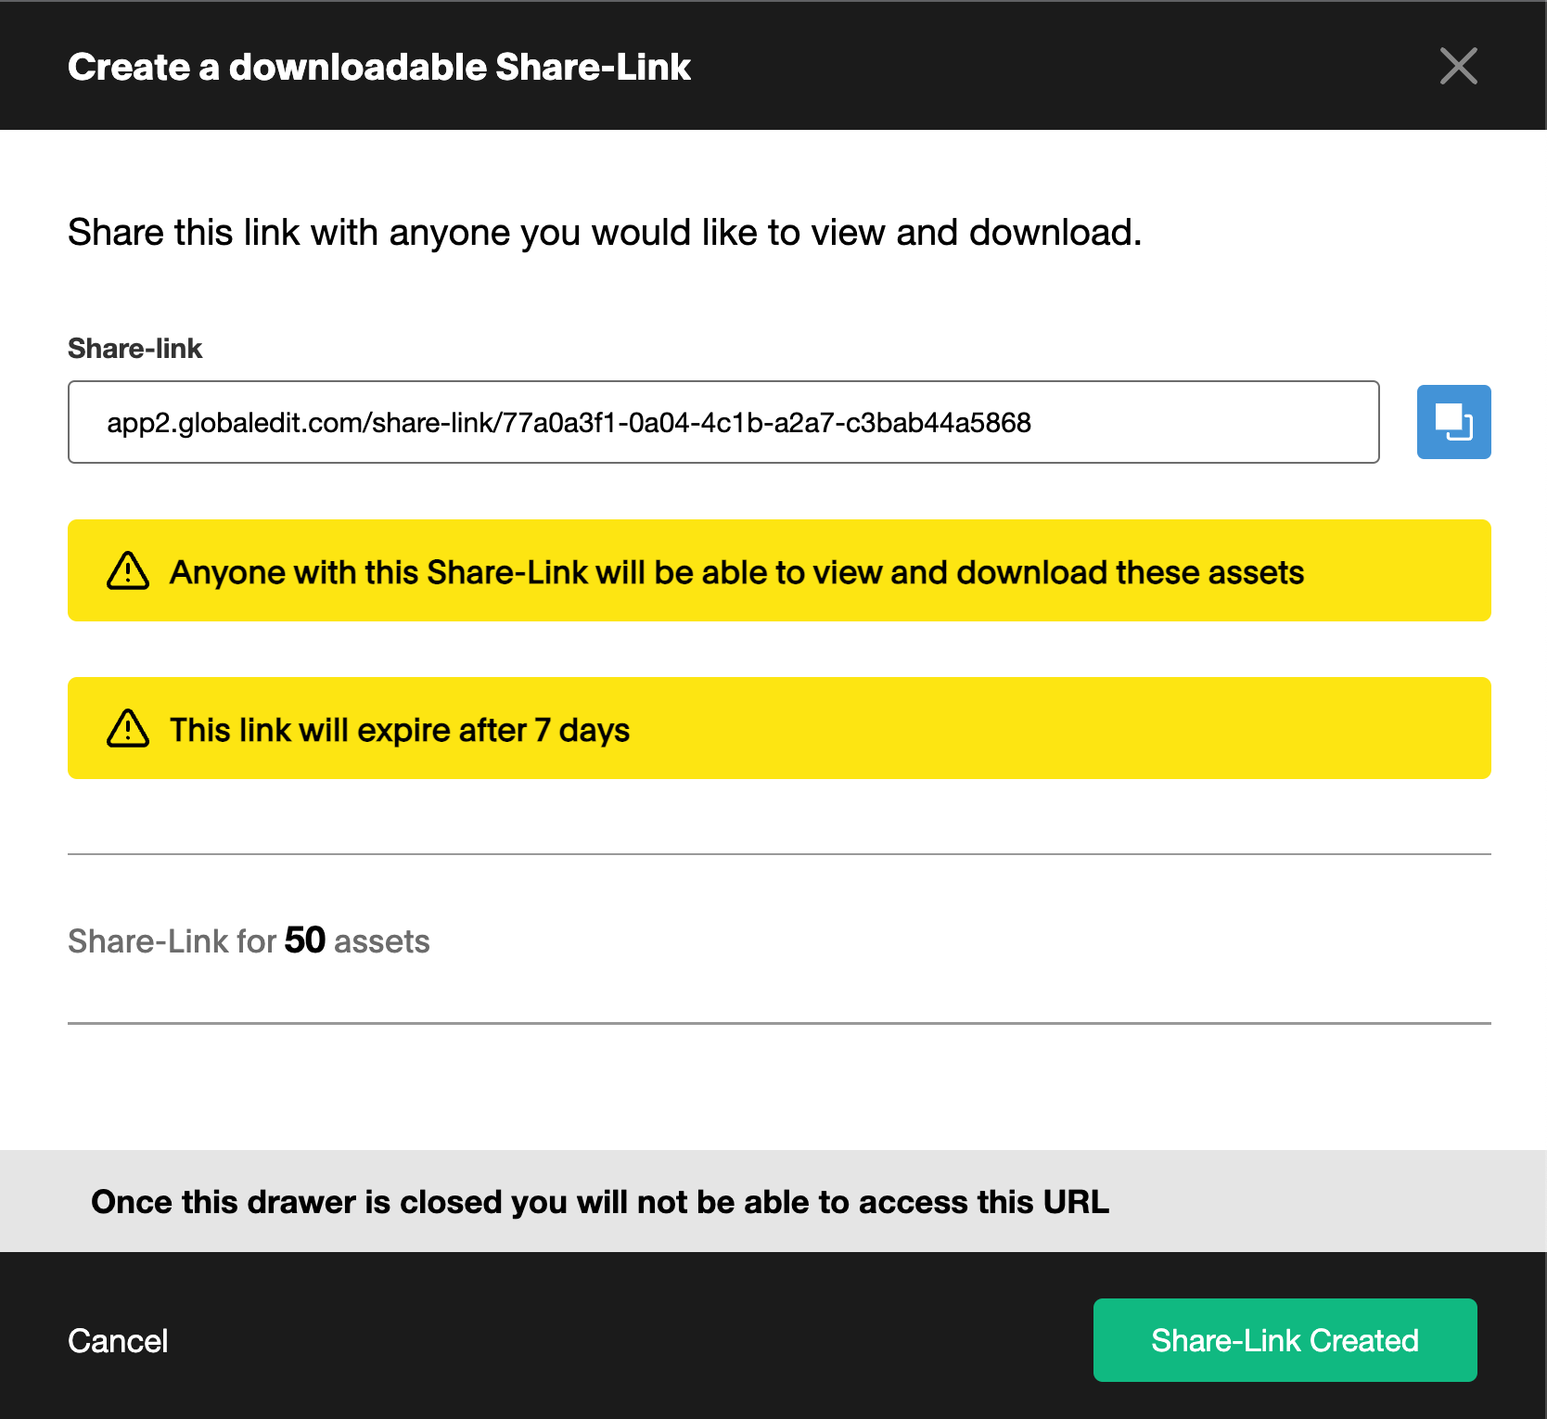Click the 'Share-link' field label
Viewport: 1547px width, 1419px height.
[x=134, y=349]
